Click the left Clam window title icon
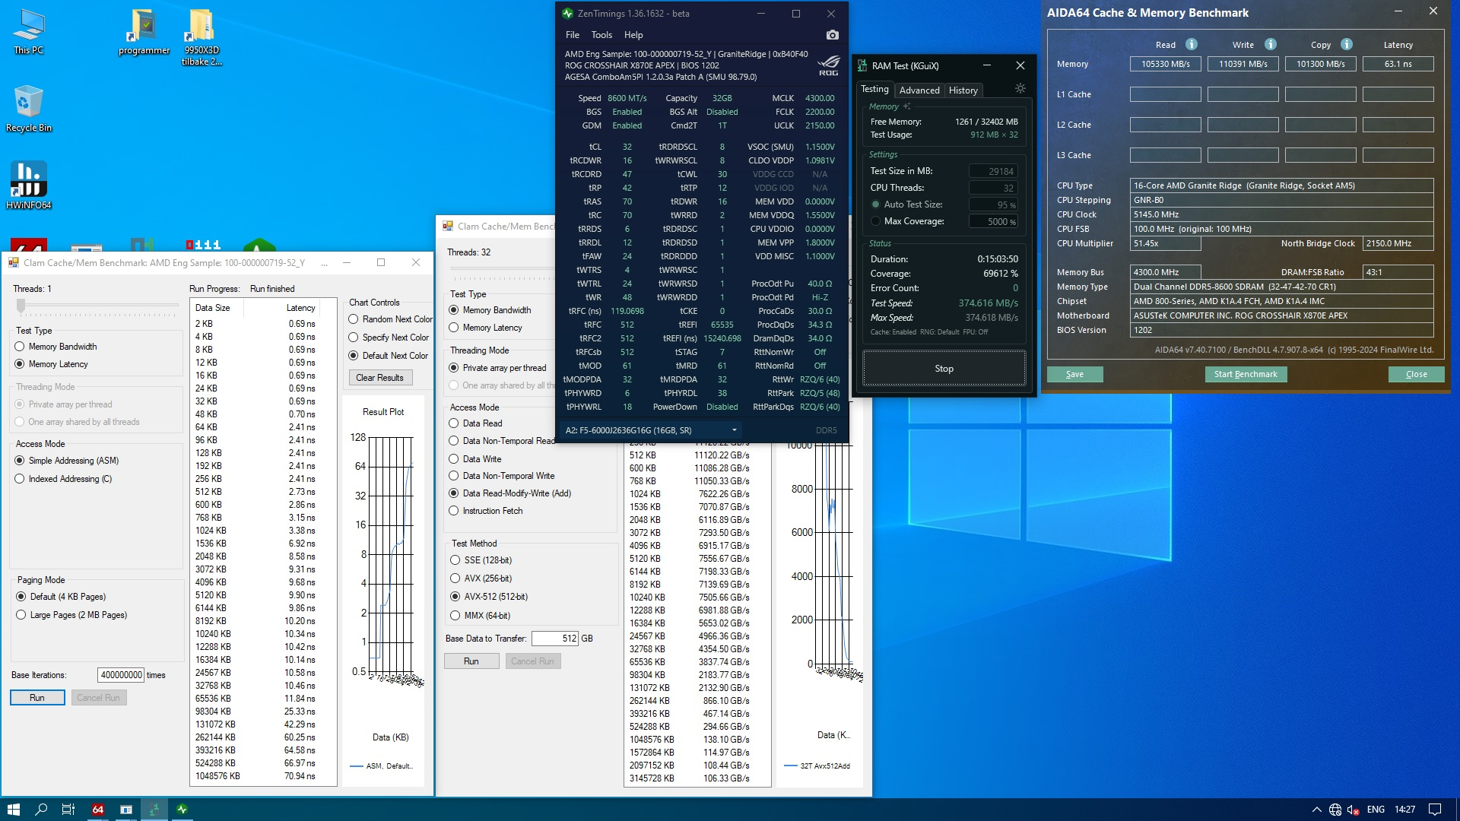 pyautogui.click(x=13, y=262)
